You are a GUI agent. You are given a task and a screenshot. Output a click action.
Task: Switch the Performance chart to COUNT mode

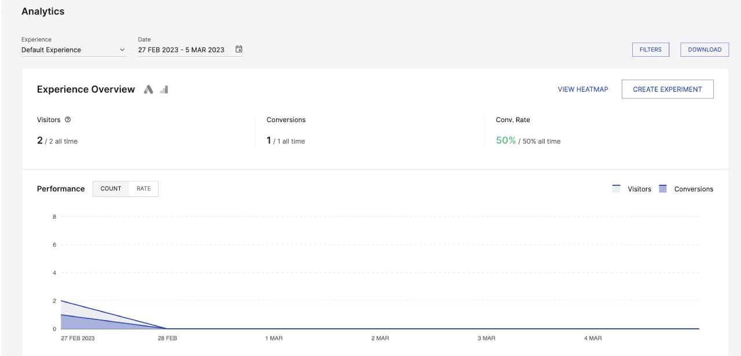111,189
